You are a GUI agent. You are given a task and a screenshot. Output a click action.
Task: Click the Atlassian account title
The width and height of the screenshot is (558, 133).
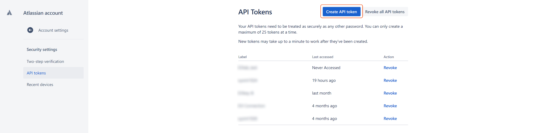point(43,13)
